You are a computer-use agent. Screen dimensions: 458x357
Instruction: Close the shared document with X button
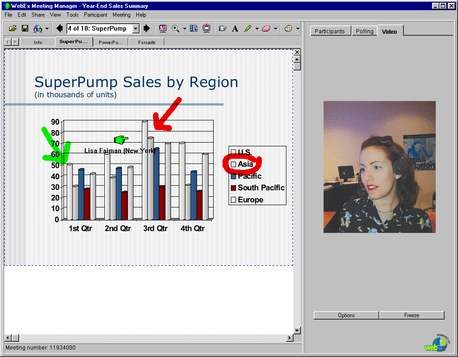(297, 52)
